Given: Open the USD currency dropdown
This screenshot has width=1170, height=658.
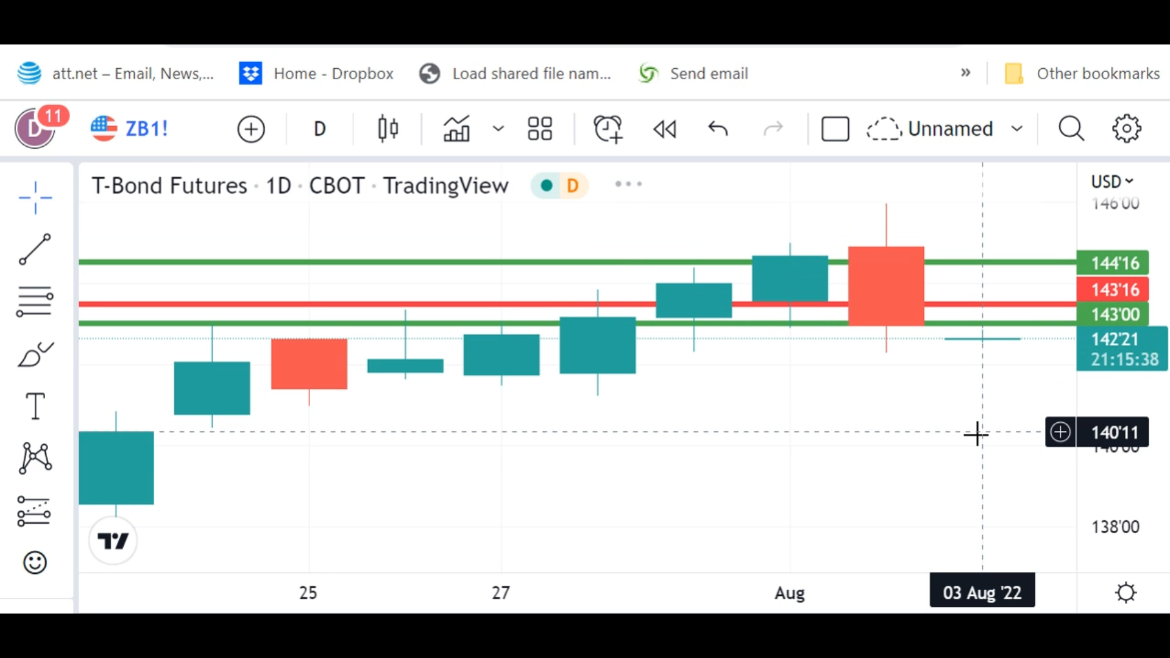Looking at the screenshot, I should pos(1112,182).
